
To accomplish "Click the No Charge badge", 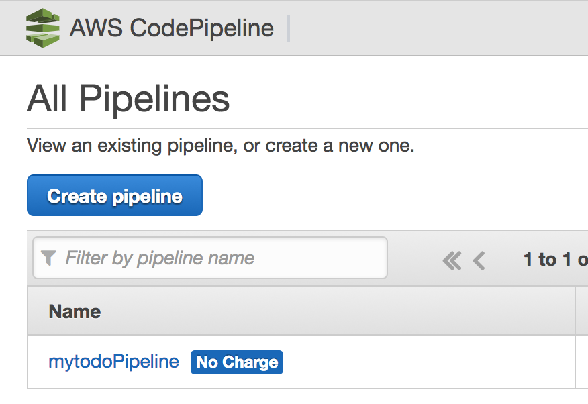I will [237, 362].
